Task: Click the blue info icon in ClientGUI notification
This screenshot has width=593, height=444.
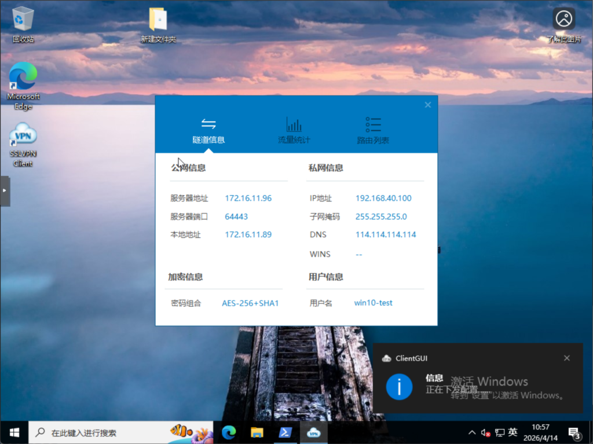Action: [398, 387]
